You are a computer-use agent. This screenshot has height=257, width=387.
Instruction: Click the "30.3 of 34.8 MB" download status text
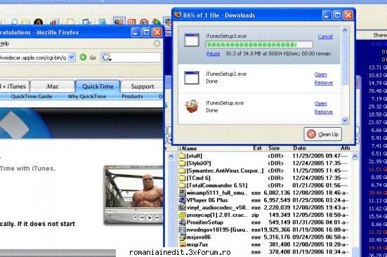pyautogui.click(x=278, y=53)
